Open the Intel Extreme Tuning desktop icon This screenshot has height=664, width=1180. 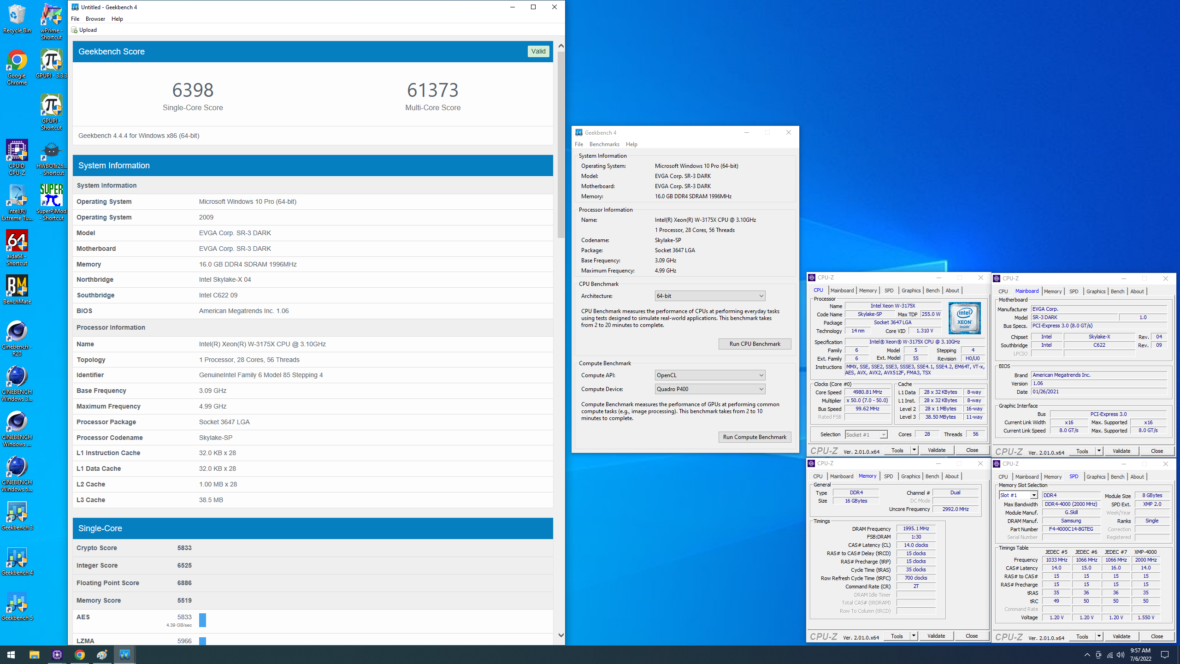tap(17, 202)
